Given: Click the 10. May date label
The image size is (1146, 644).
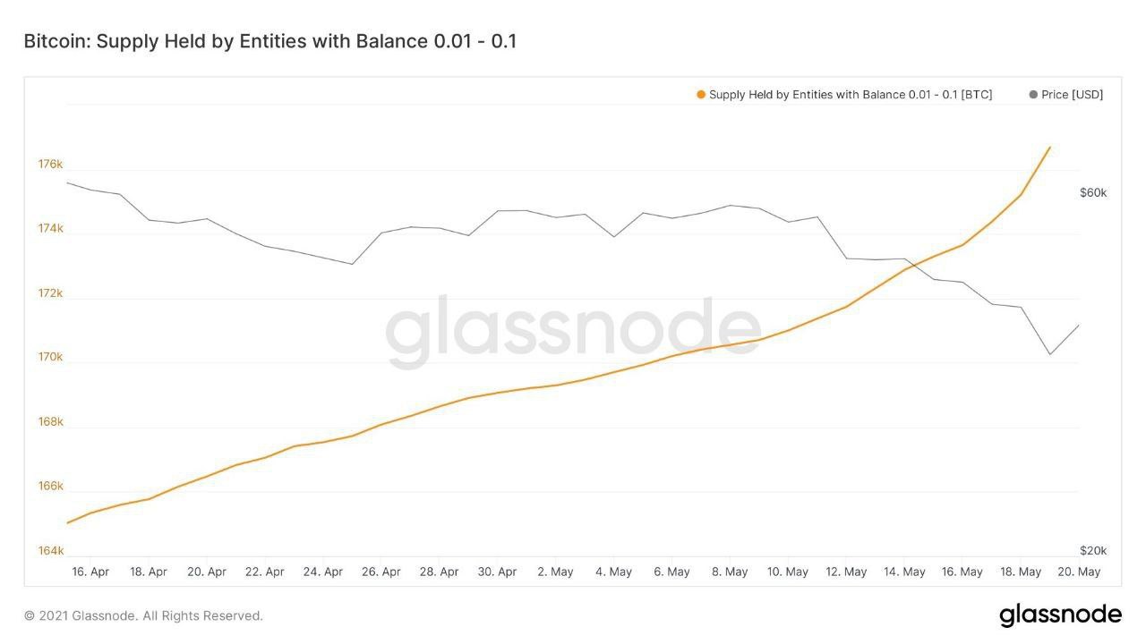Looking at the screenshot, I should [x=788, y=572].
